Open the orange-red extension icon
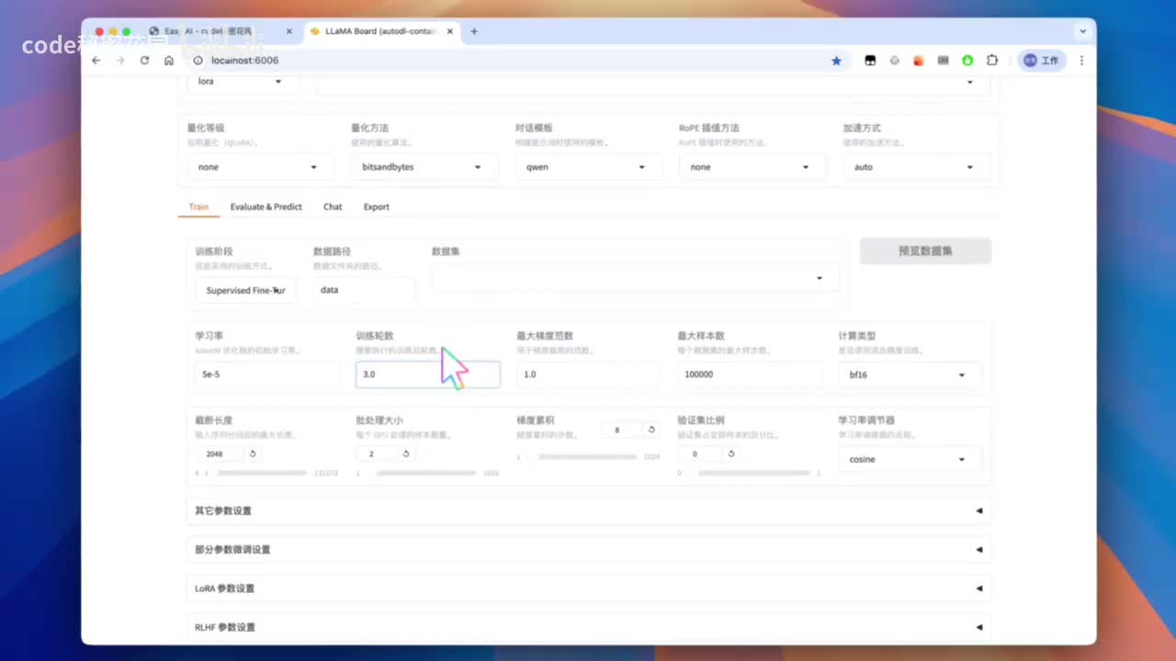The width and height of the screenshot is (1176, 661). click(x=918, y=61)
